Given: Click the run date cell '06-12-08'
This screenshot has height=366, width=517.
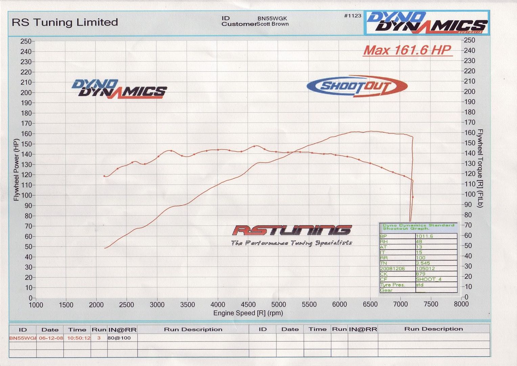Looking at the screenshot, I should click(x=51, y=338).
